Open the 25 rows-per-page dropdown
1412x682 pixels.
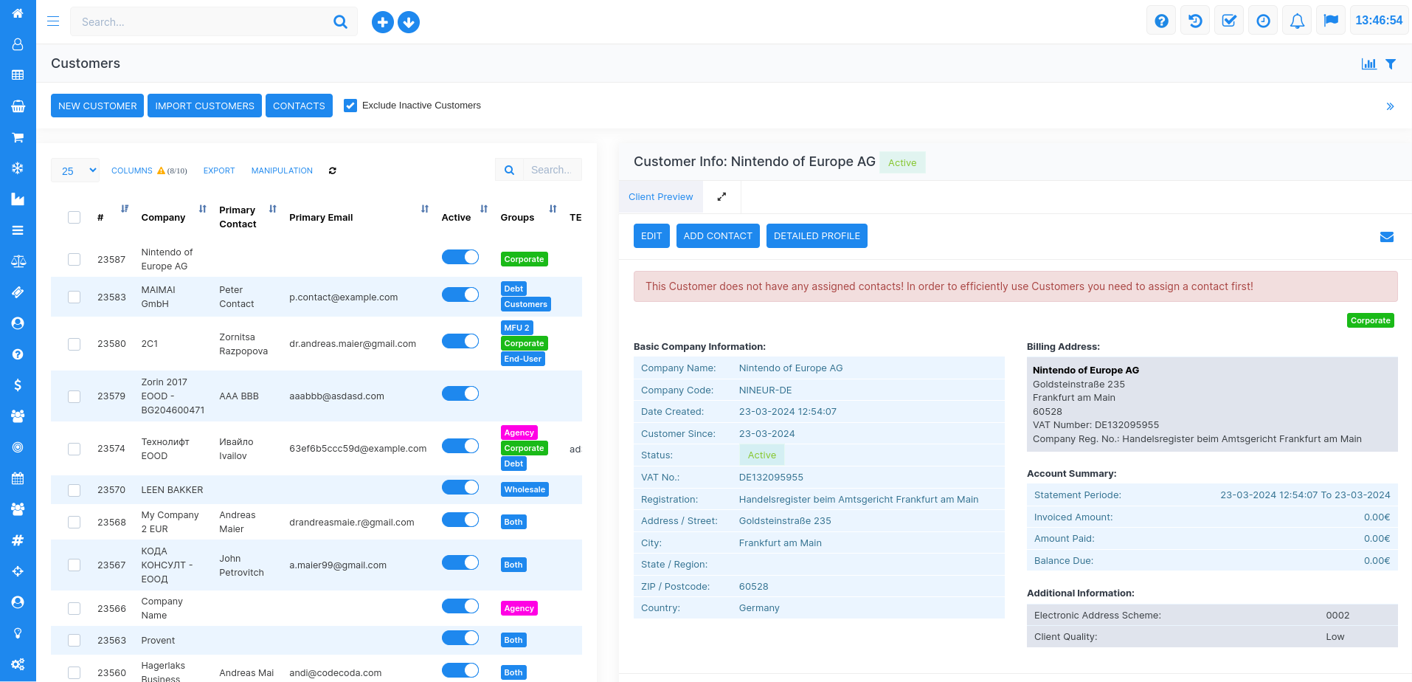pos(75,170)
